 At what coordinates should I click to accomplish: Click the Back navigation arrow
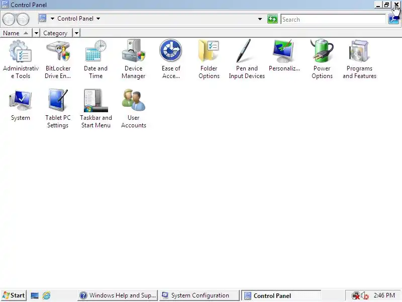coord(9,19)
